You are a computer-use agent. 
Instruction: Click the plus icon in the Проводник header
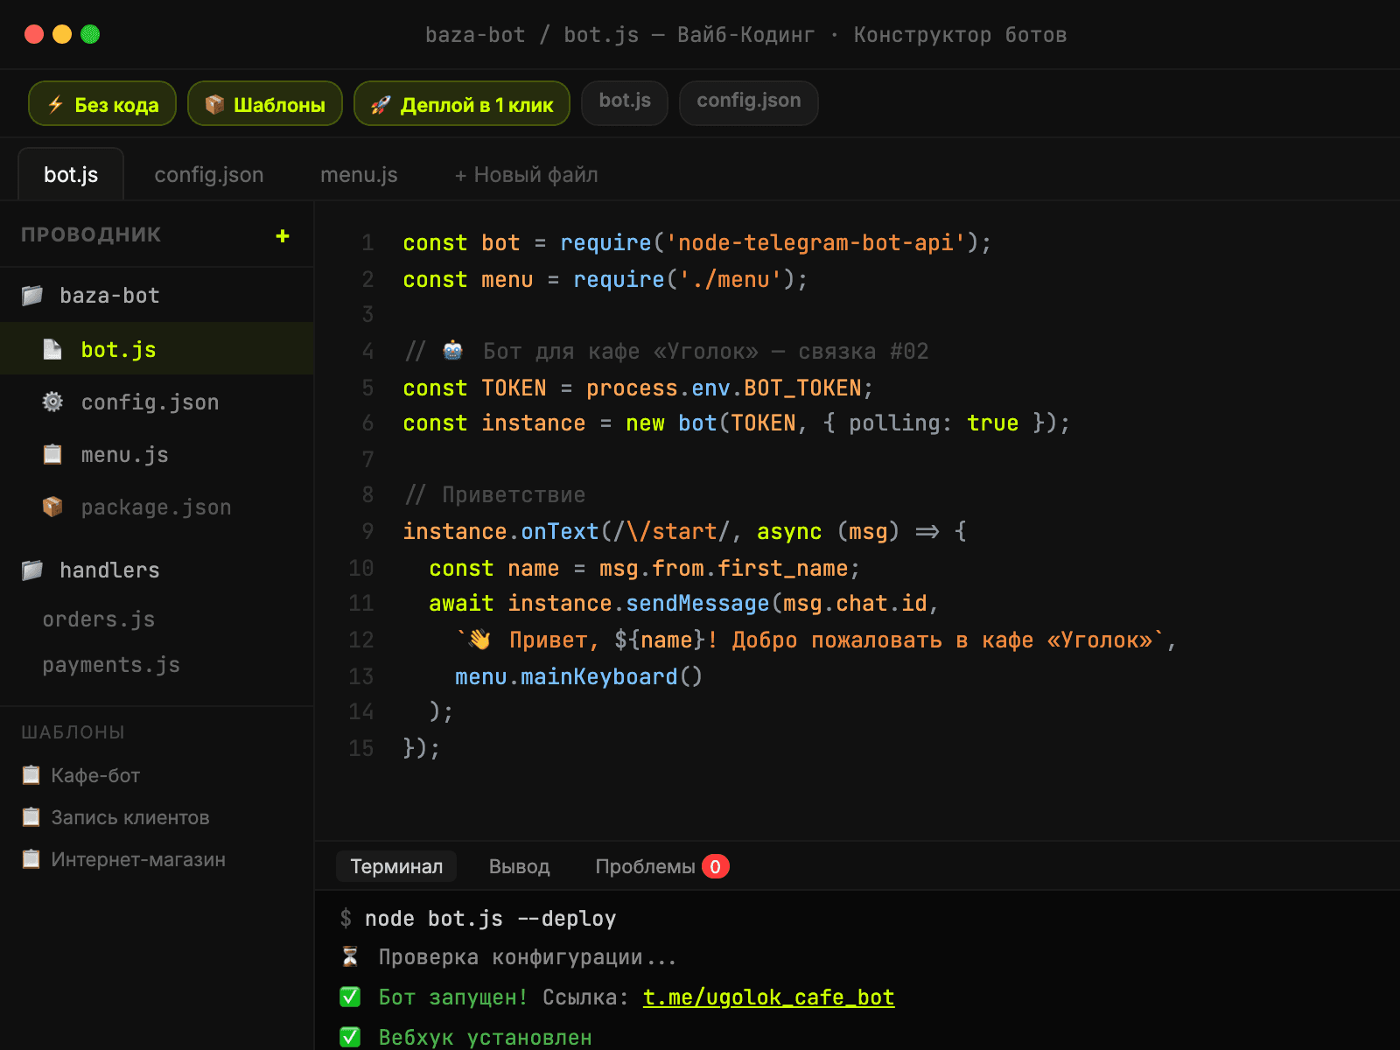[x=282, y=235]
